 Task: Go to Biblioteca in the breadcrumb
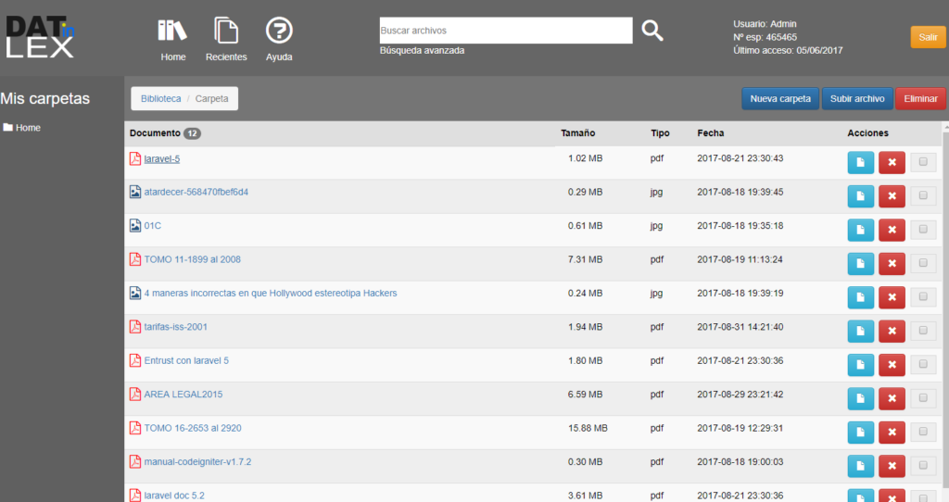point(161,98)
